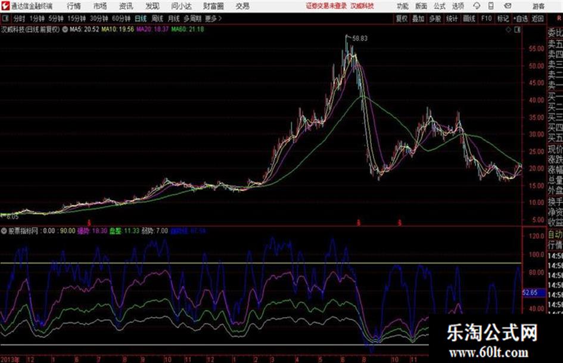
Task: Click the MA5: 20.52 value label
Action: click(x=85, y=29)
